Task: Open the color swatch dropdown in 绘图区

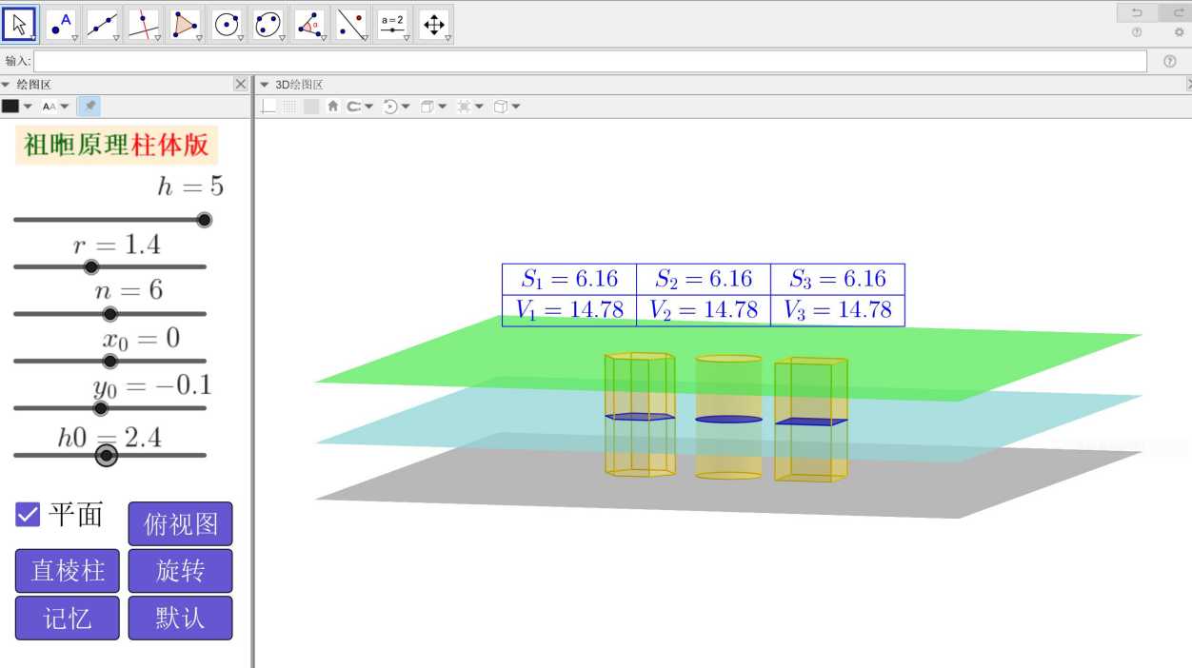Action: (16, 107)
